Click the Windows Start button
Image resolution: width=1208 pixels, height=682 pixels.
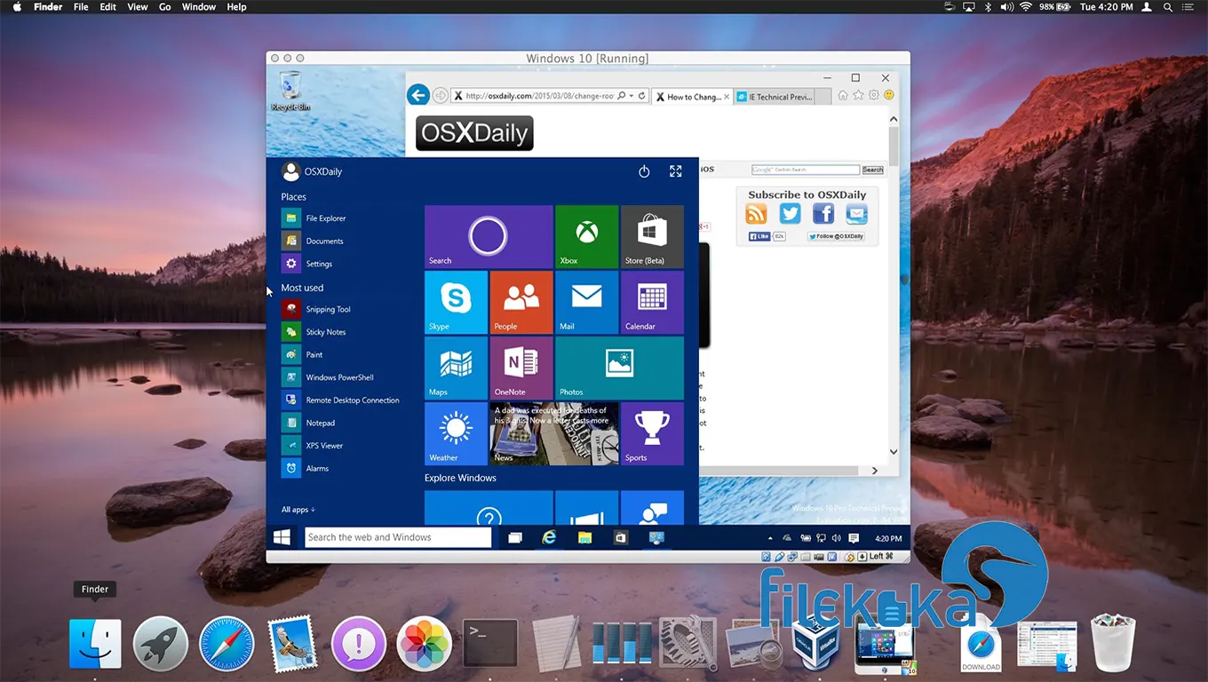pos(282,537)
